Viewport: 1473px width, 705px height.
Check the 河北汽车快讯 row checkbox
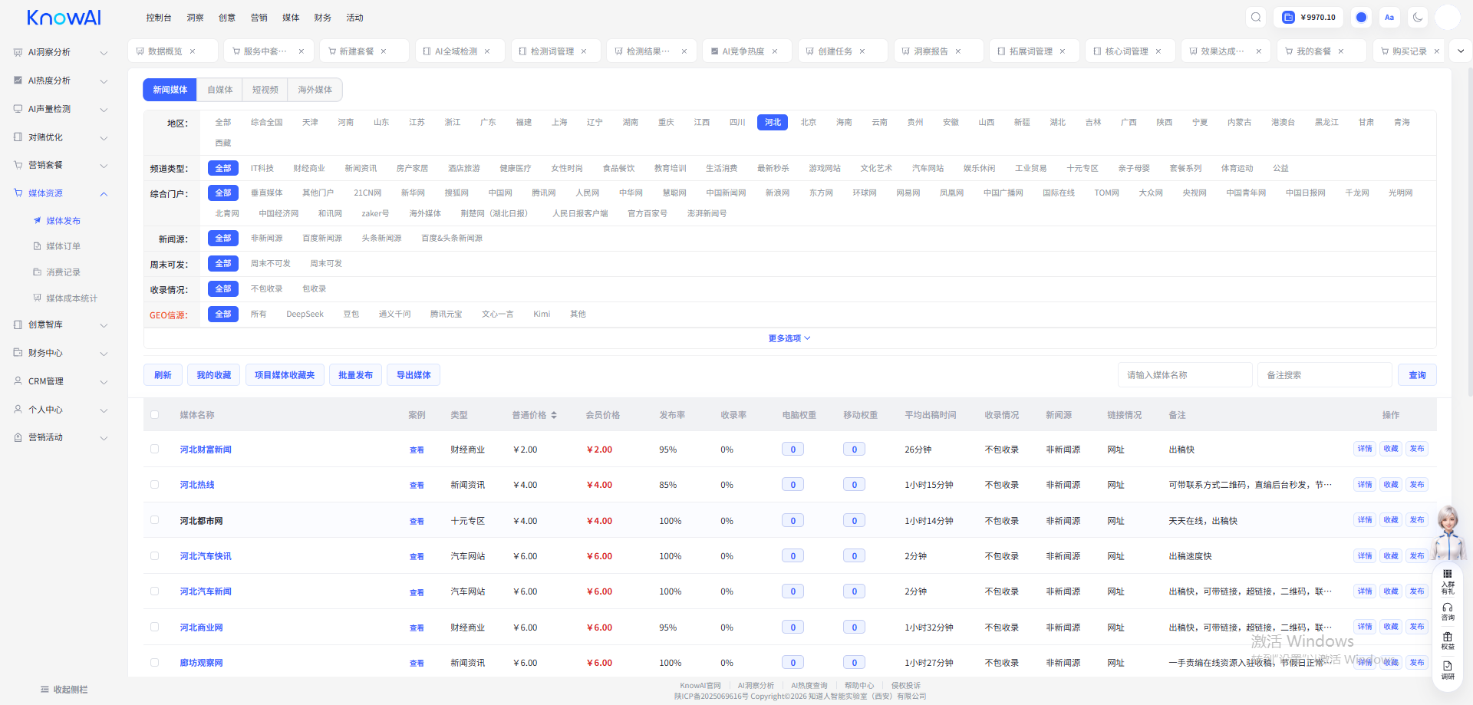click(x=154, y=556)
